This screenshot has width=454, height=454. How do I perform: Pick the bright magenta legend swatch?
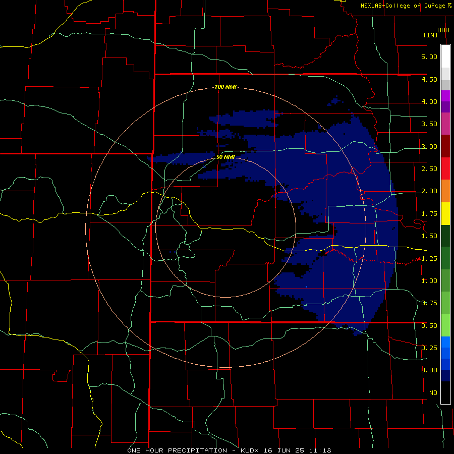pos(445,96)
